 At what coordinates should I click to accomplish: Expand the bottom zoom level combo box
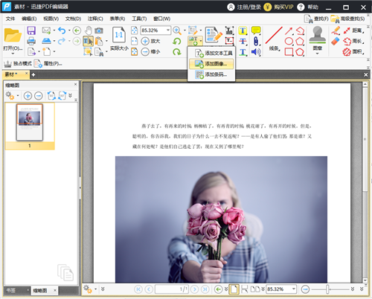[x=294, y=289]
